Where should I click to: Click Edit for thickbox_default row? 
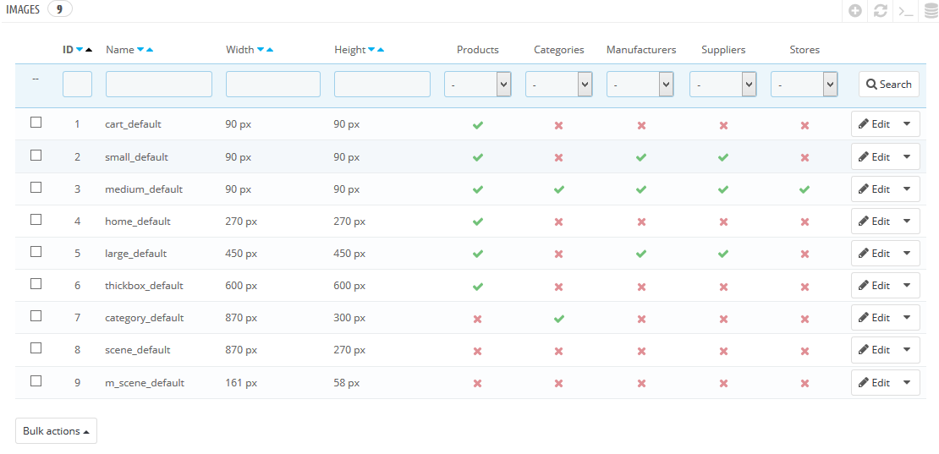[875, 286]
